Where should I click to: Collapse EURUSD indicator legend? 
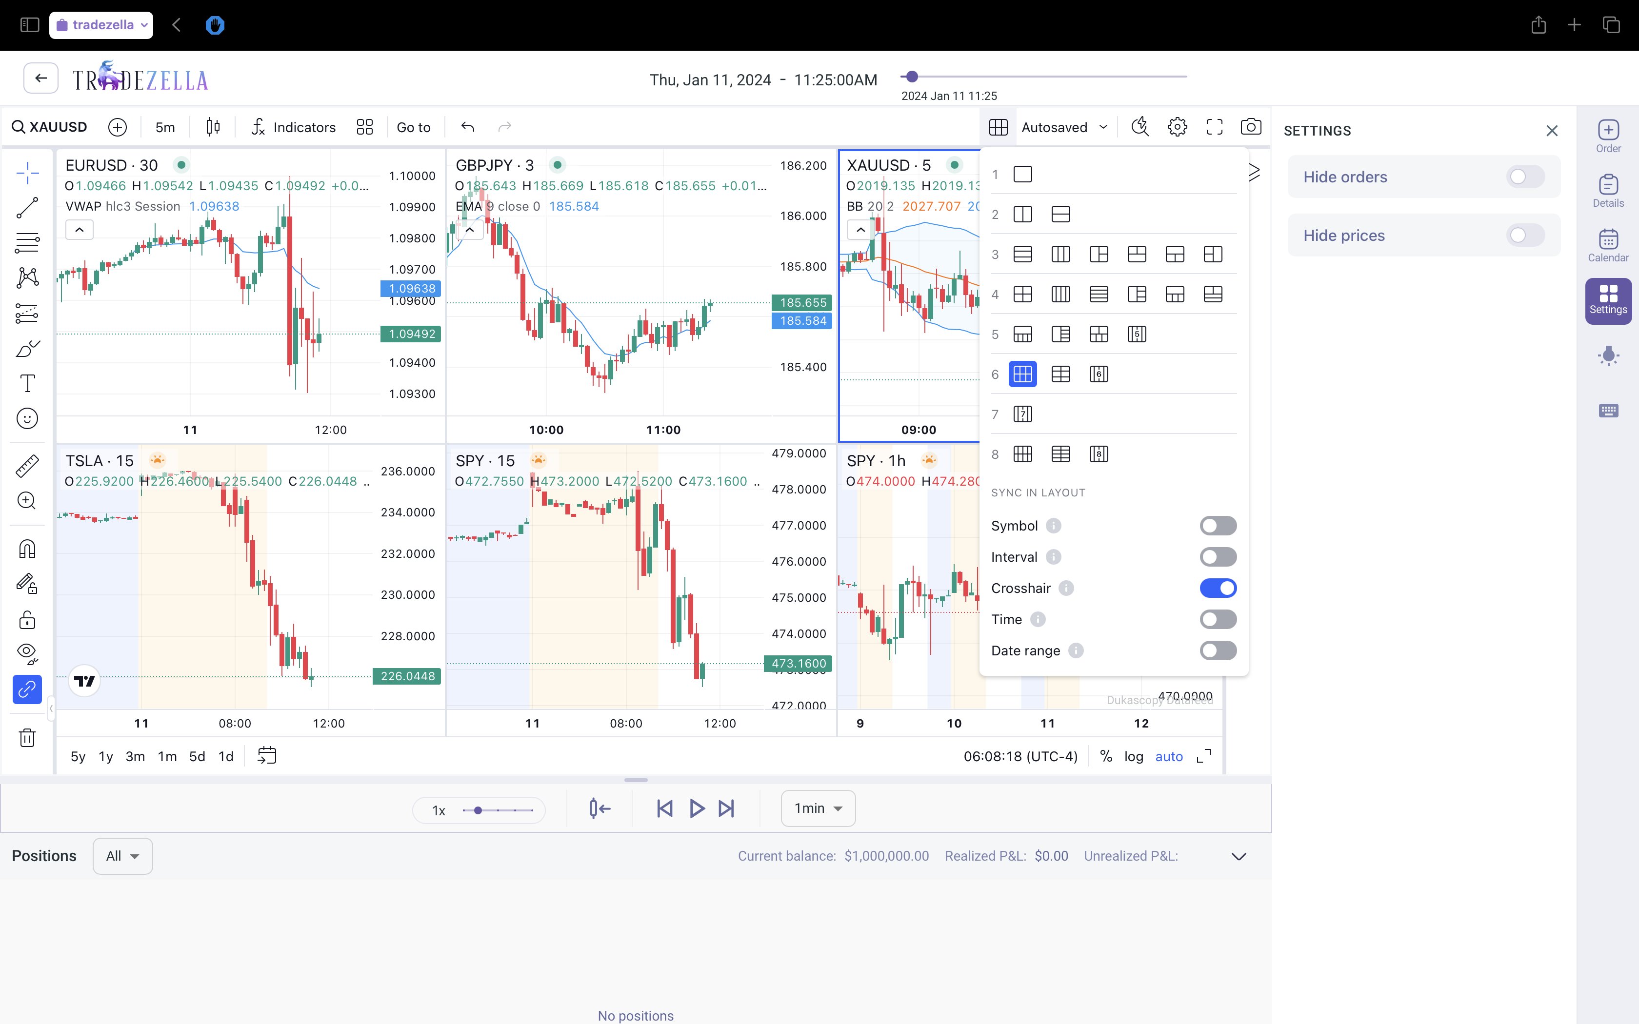click(79, 230)
